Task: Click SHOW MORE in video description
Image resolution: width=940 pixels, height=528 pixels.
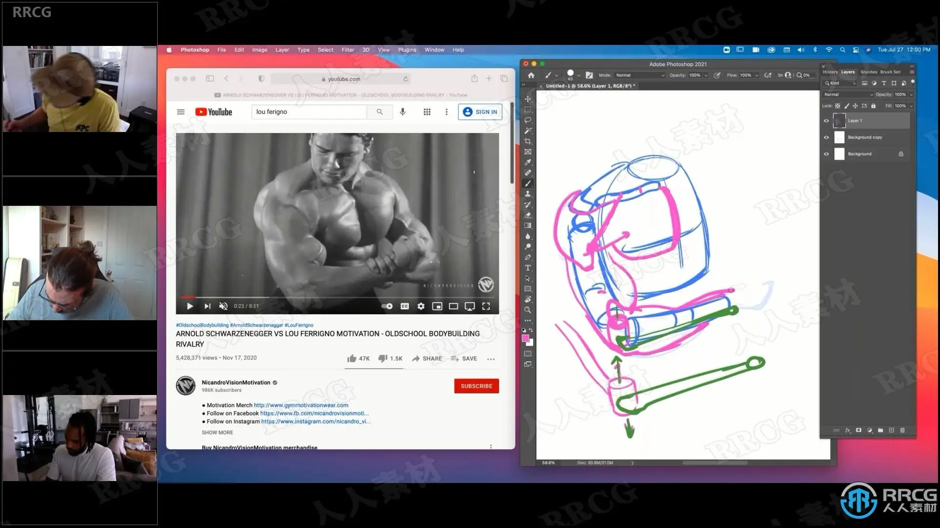Action: 217,433
